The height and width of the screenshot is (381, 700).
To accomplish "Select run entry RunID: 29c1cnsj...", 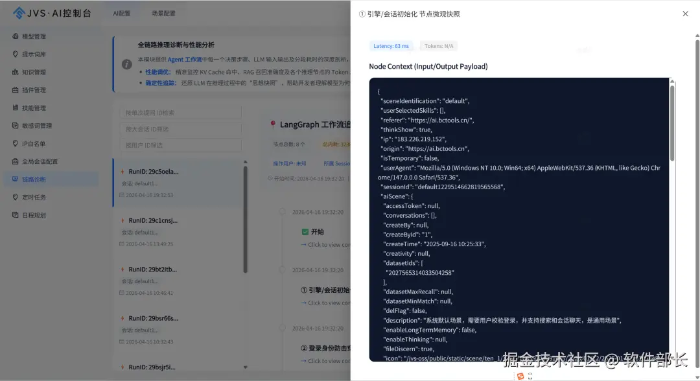I will (178, 232).
